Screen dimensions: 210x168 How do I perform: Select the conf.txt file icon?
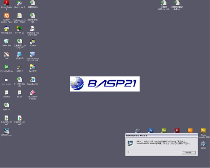coord(7,92)
